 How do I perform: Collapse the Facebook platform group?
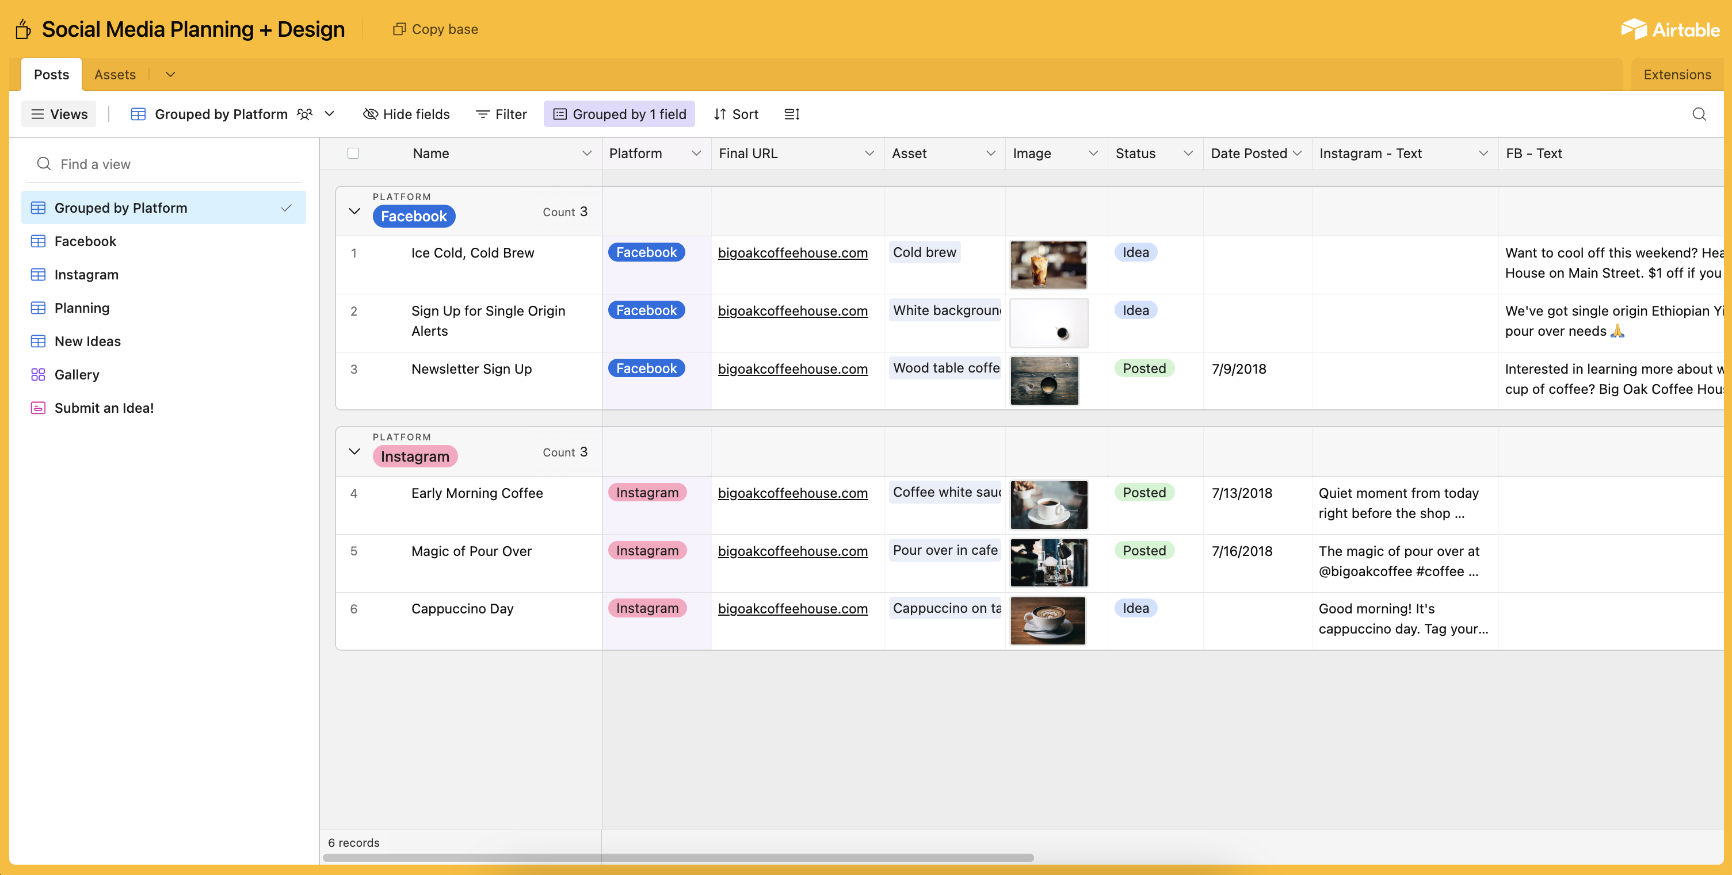[354, 212]
